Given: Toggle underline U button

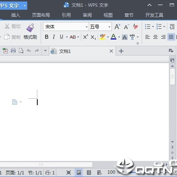Looking at the screenshot, I should 61,37.
